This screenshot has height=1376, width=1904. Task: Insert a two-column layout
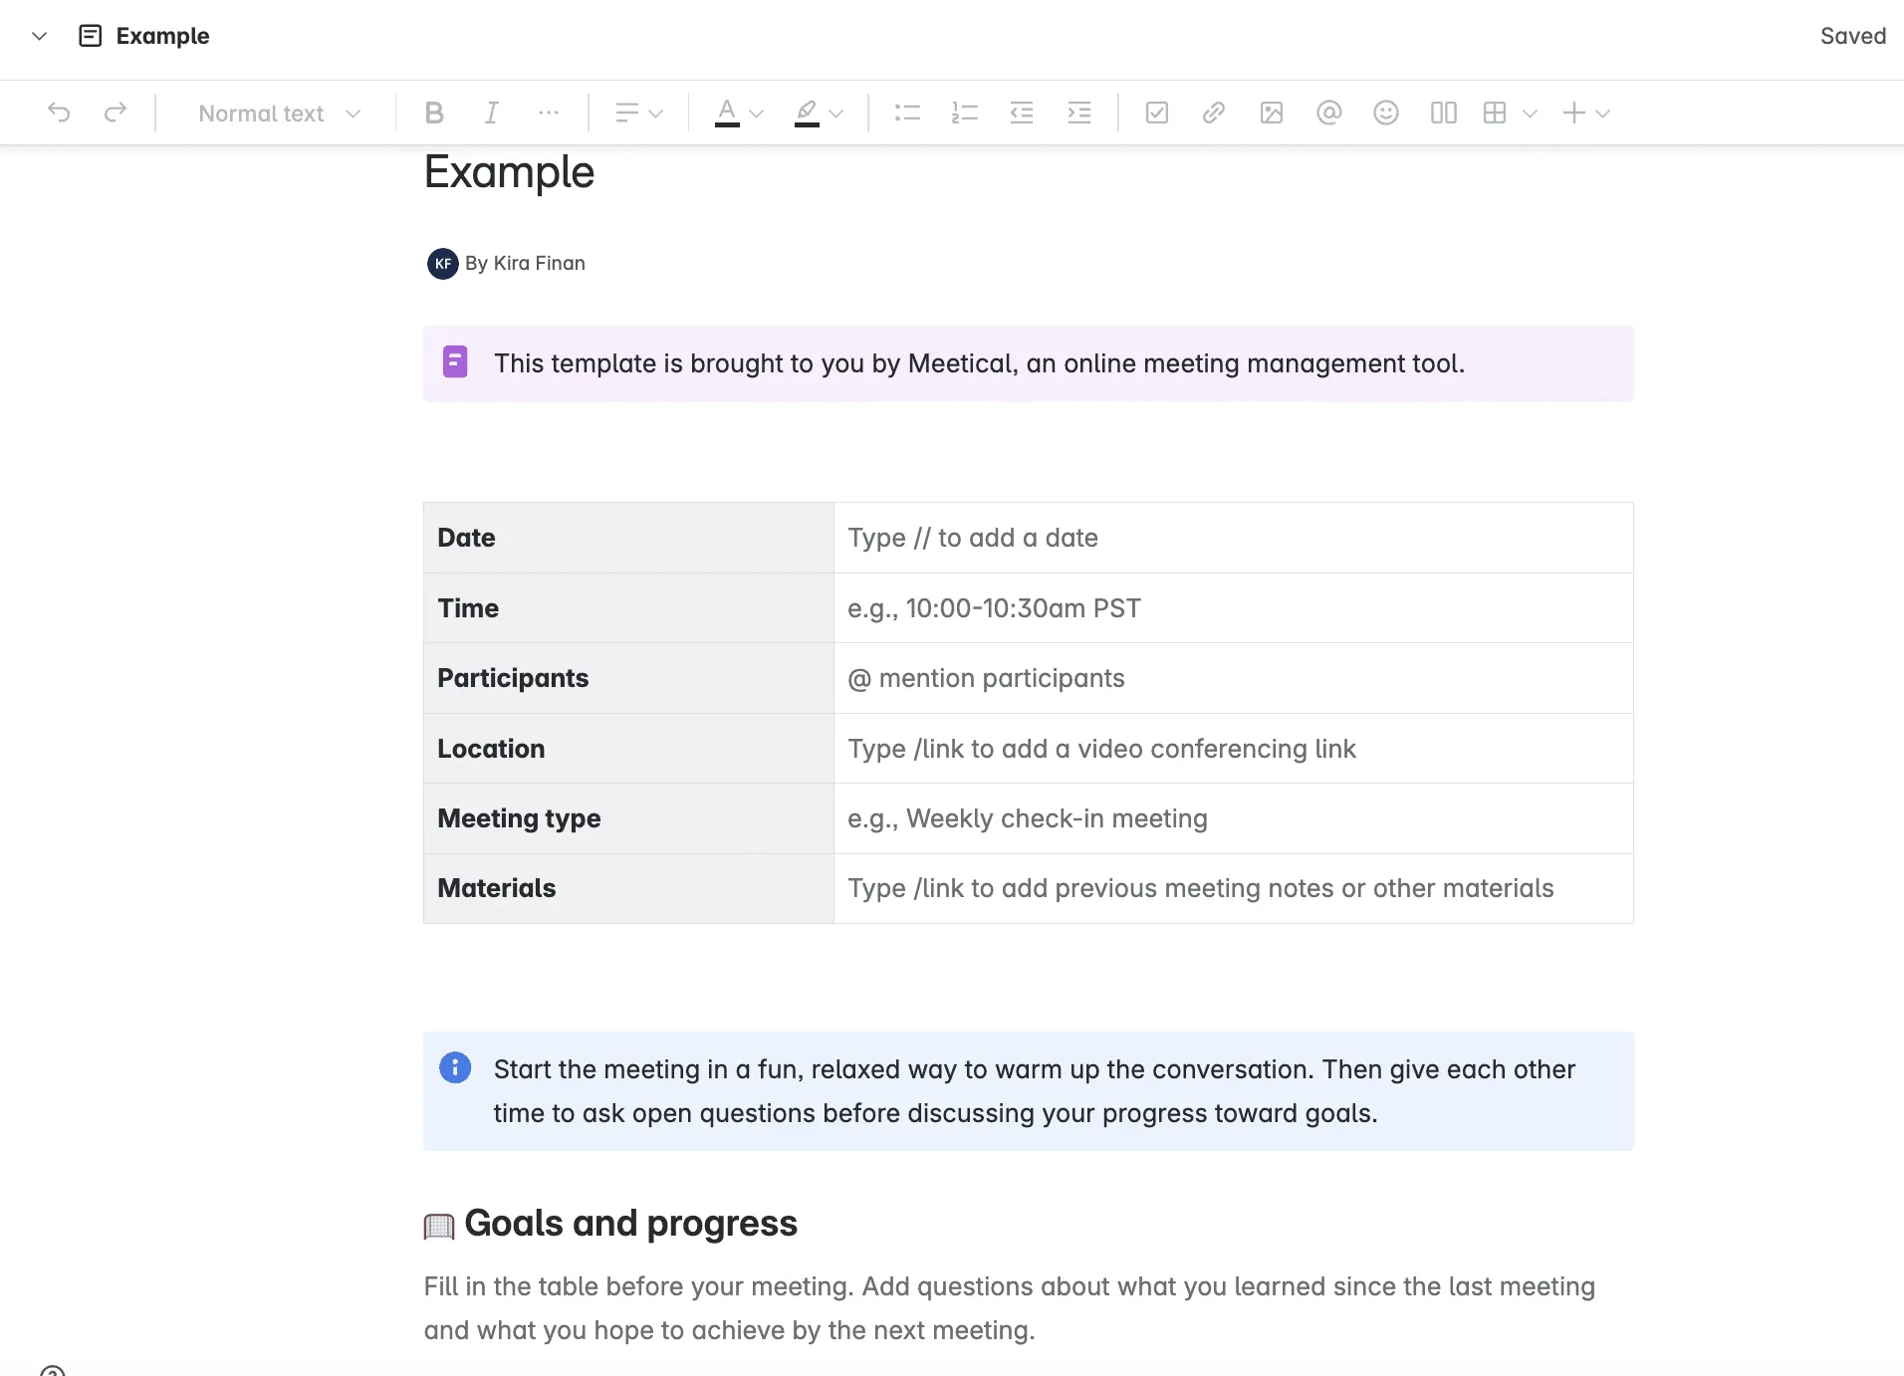(1443, 113)
